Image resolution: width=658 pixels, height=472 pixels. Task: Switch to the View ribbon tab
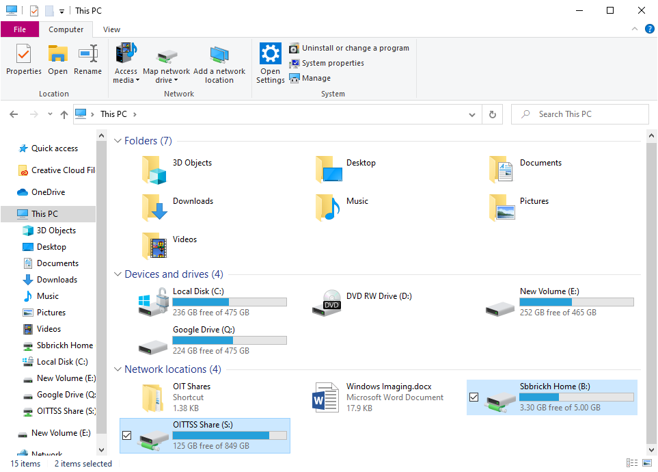click(x=111, y=29)
